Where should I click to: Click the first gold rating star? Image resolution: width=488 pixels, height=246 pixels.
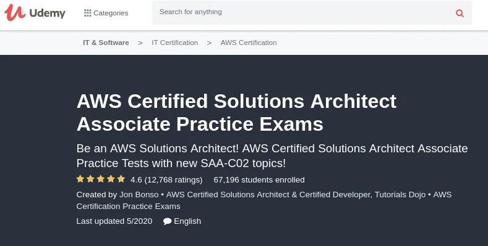click(80, 179)
